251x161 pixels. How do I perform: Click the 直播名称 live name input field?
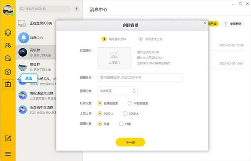pos(140,77)
